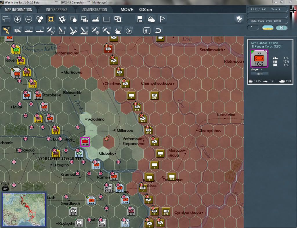
Task: Select air reconnaissance mode (F5)
Action: coord(51,30)
